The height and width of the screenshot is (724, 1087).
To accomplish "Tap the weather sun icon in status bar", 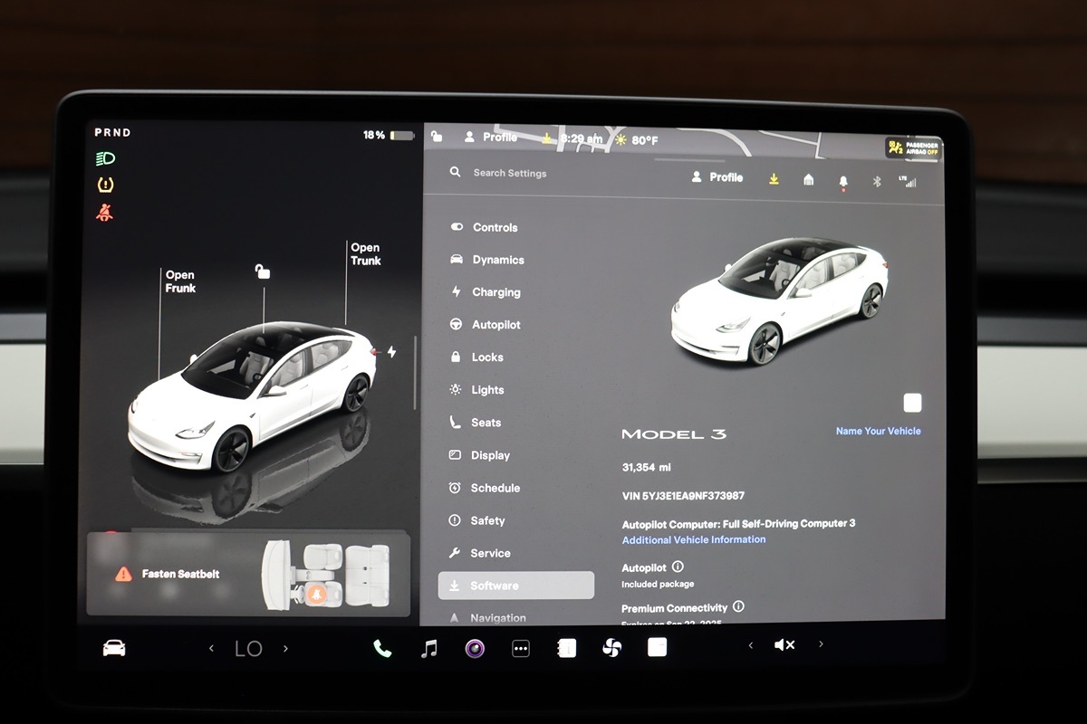I will click(x=620, y=139).
